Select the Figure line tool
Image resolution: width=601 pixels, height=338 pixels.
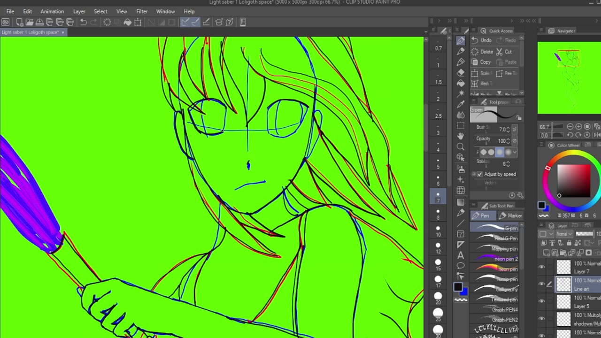coord(461,224)
